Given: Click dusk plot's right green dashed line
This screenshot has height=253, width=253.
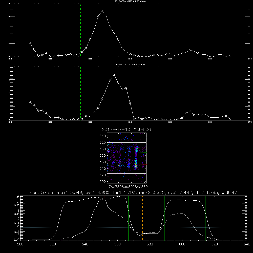Looking at the screenshot, I should tap(140, 93).
